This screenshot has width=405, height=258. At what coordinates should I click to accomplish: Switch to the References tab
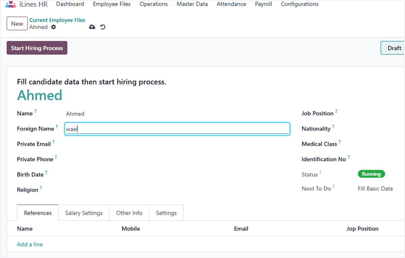(38, 213)
